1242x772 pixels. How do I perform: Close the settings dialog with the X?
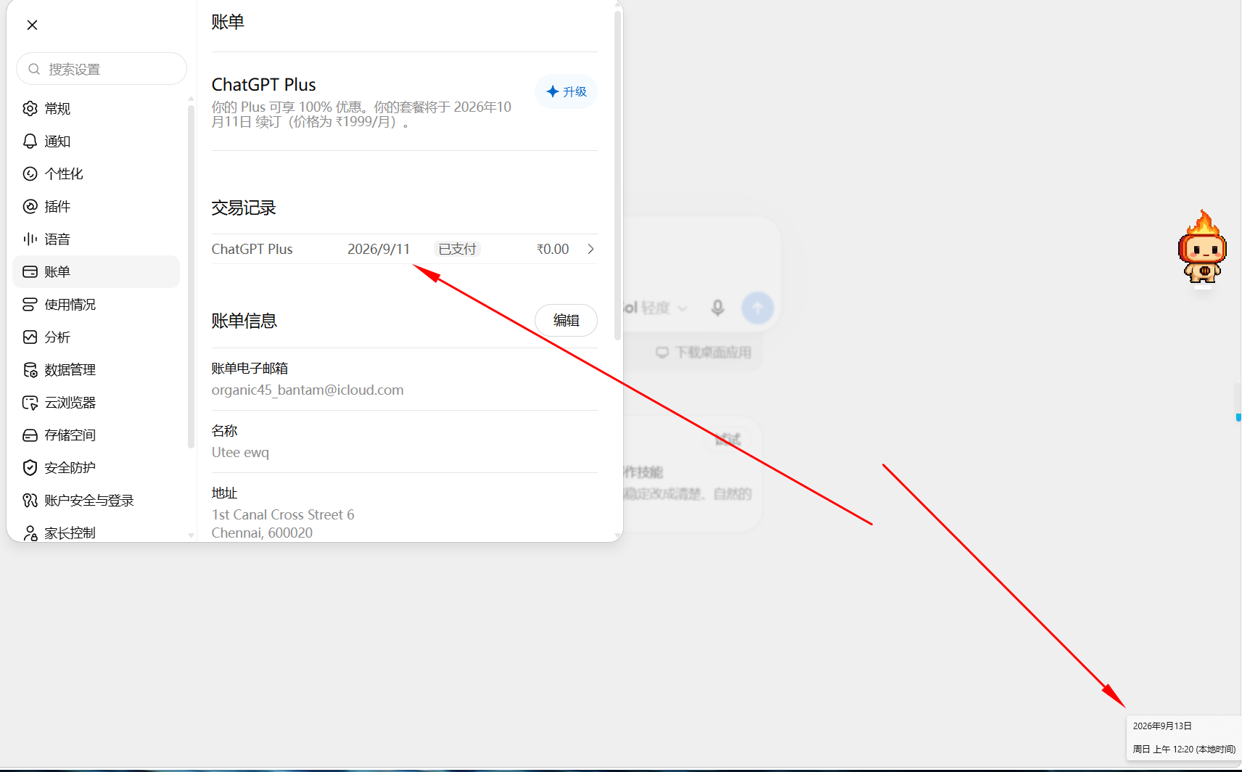[x=32, y=25]
